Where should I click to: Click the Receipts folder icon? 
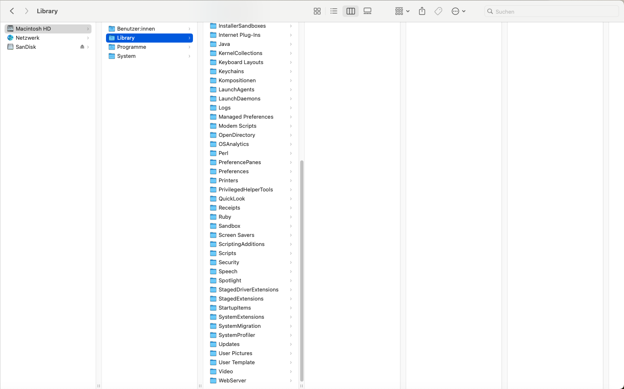pyautogui.click(x=213, y=208)
